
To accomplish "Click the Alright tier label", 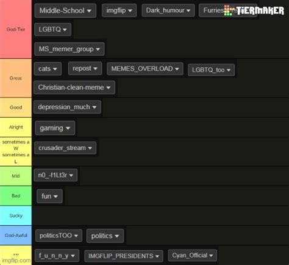I will [16, 127].
